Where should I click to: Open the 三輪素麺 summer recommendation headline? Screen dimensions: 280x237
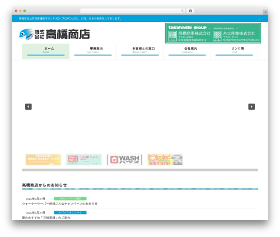pos(46,217)
